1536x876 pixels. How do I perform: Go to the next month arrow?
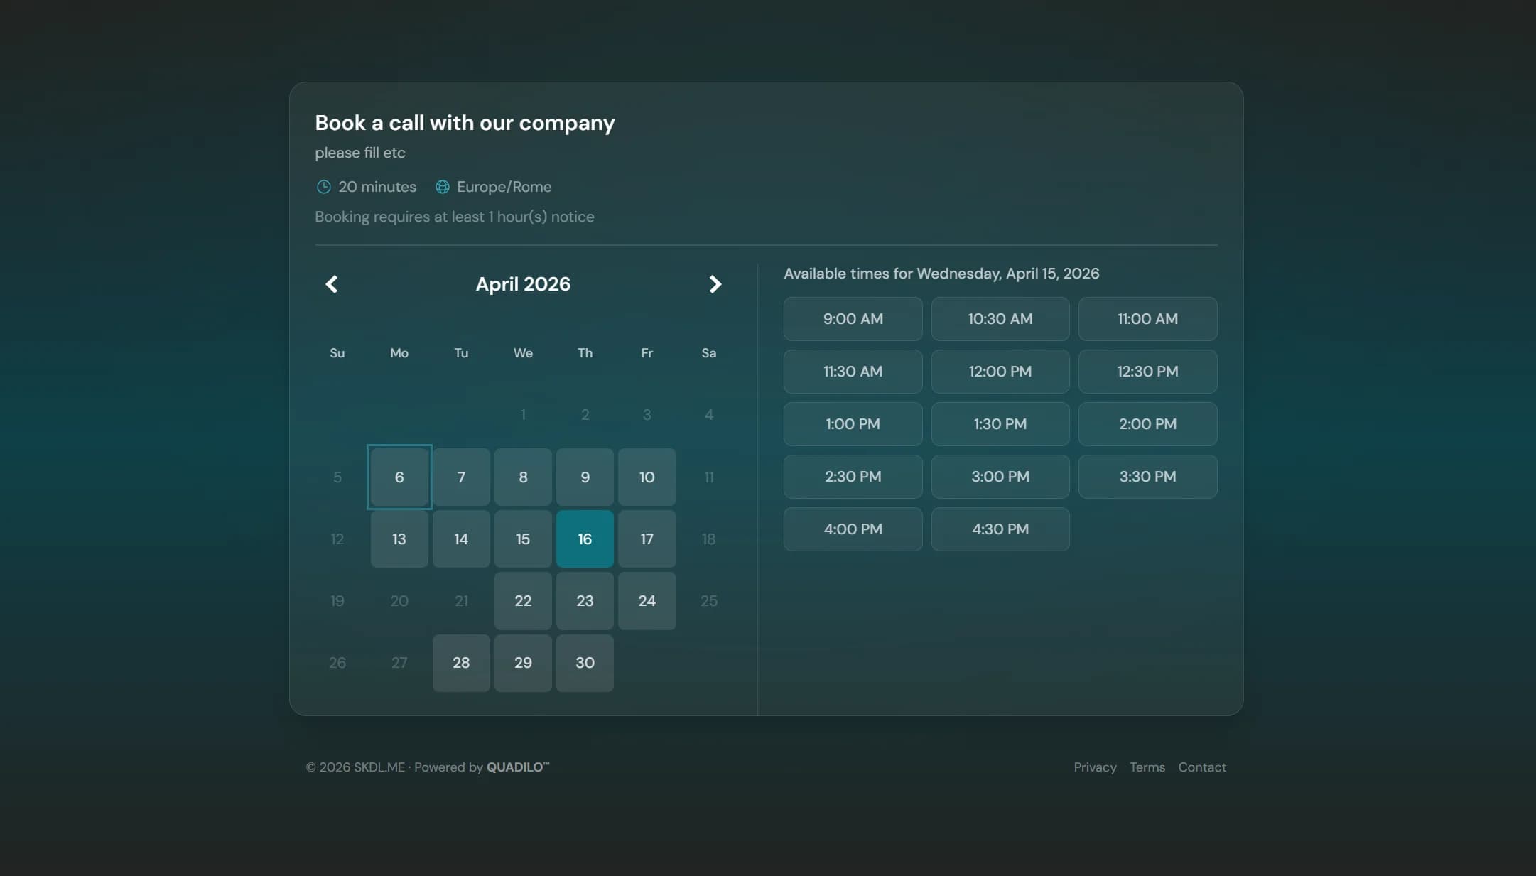click(715, 284)
